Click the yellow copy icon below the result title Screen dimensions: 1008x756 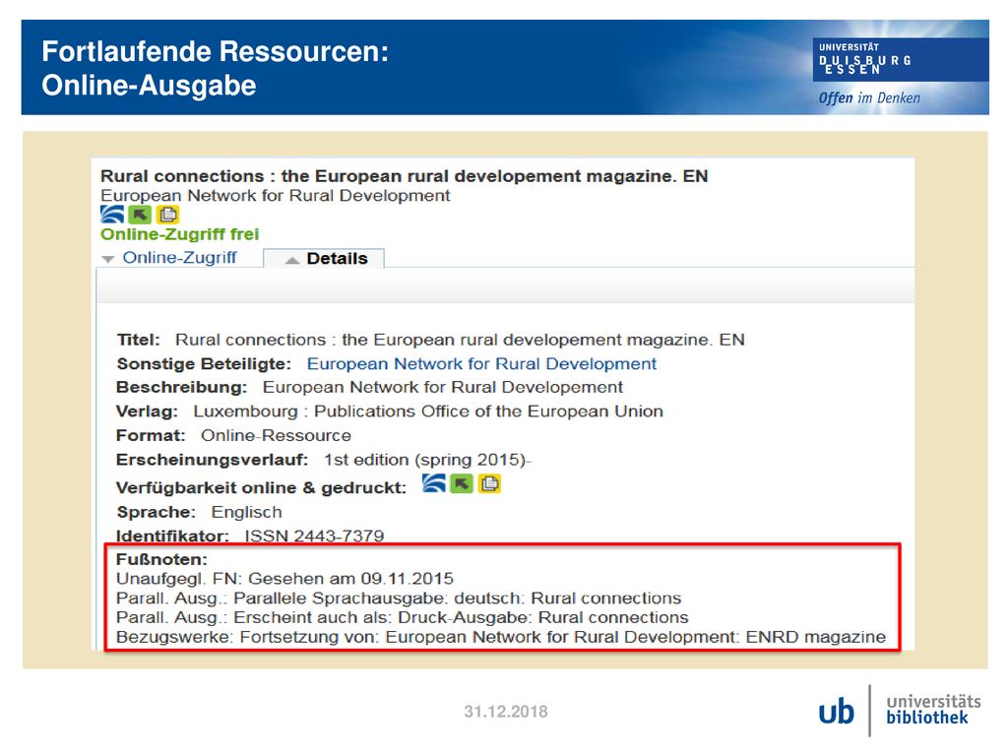coord(167,214)
